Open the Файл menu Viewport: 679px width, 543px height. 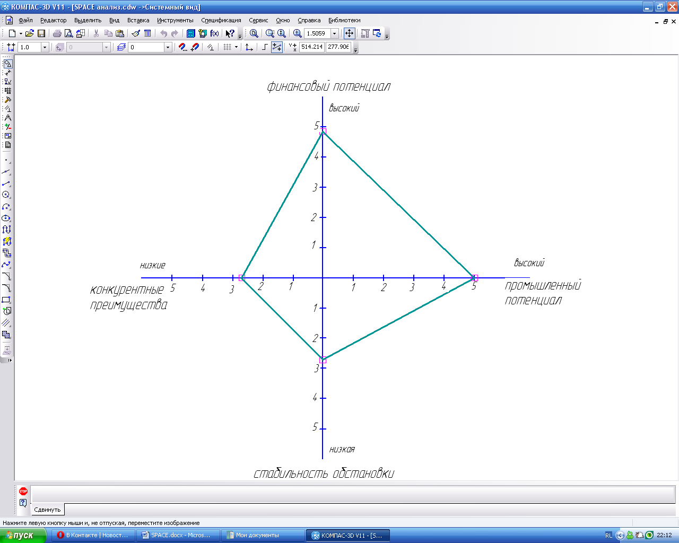(x=25, y=20)
